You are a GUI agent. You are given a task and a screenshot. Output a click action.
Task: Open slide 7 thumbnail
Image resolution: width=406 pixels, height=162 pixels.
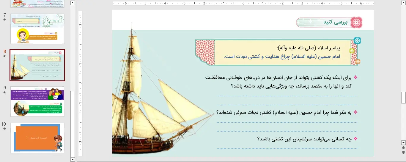pyautogui.click(x=37, y=29)
